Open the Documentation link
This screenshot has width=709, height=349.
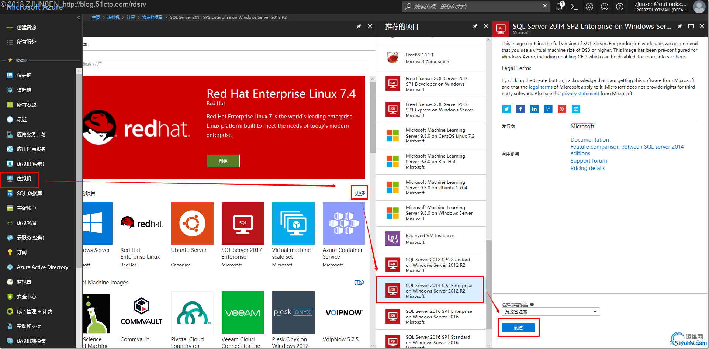pos(589,140)
